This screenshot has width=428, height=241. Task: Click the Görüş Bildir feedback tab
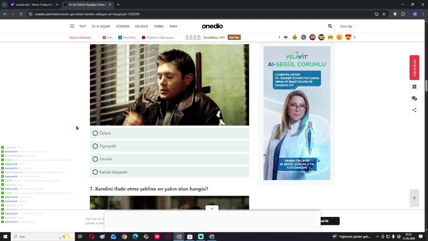click(414, 68)
